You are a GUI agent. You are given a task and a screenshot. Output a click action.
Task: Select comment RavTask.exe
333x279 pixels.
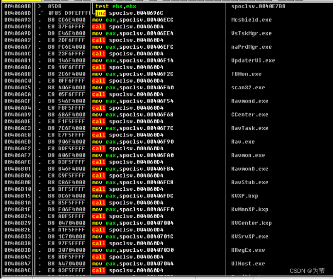[250, 129]
